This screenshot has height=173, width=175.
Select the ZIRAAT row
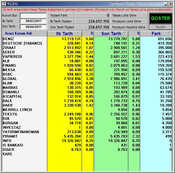tap(87, 48)
